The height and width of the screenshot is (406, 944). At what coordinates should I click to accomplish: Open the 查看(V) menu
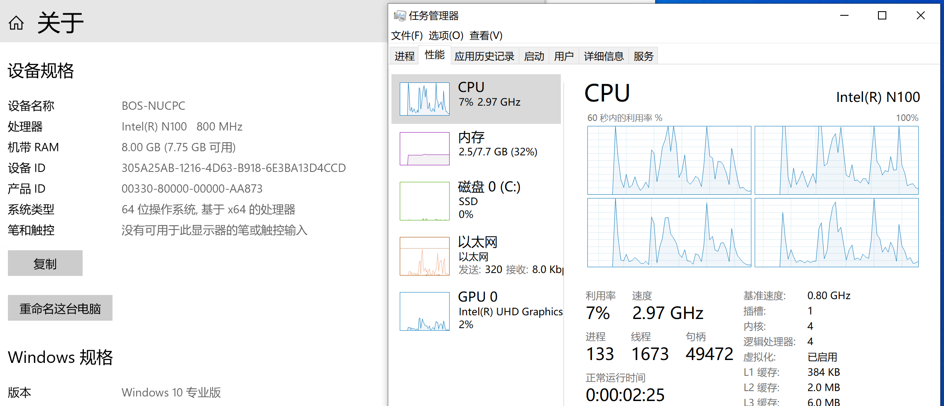[486, 36]
